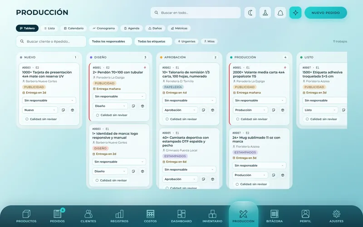Screen dimensions: 363x227
Task: Toggle the Urgentes filter chip
Action: (x=186, y=41)
